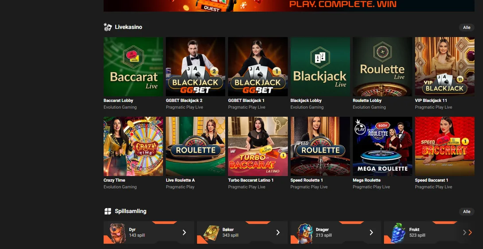
Task: Click the '343 spill' count text
Action: (x=230, y=235)
